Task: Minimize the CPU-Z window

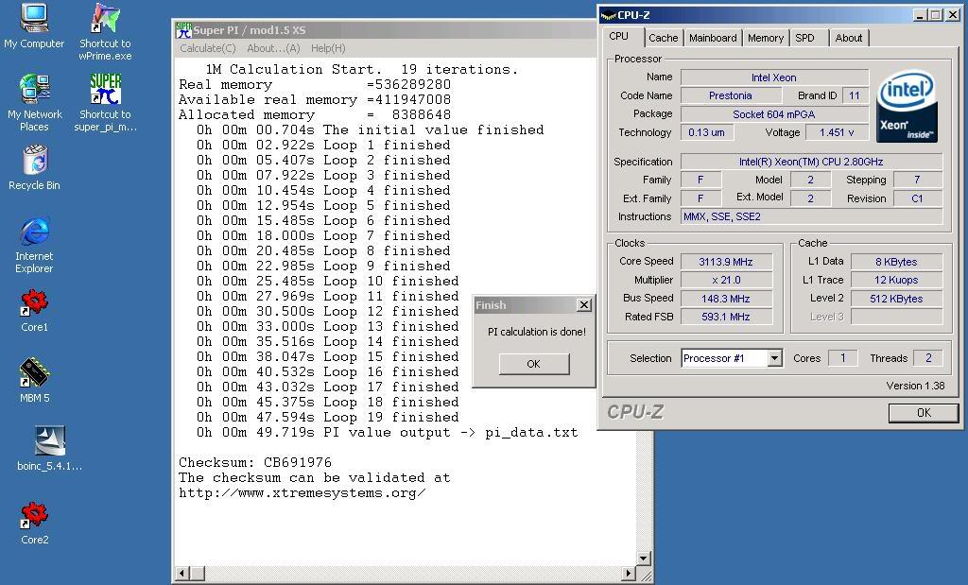Action: pyautogui.click(x=920, y=15)
